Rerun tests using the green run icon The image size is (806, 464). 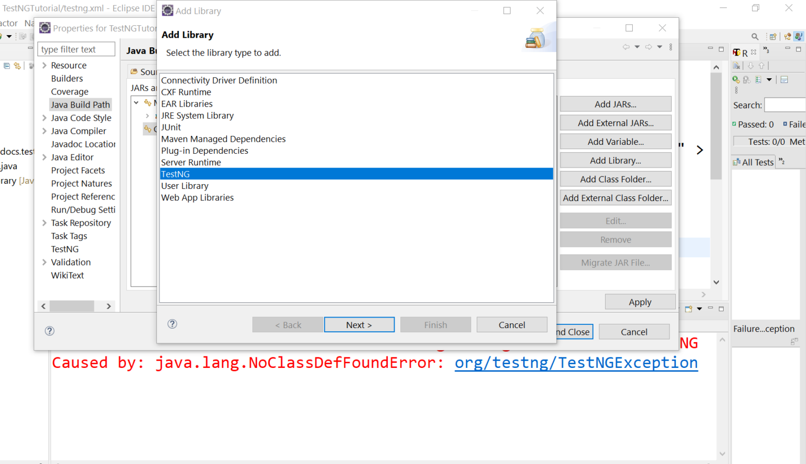pos(735,80)
